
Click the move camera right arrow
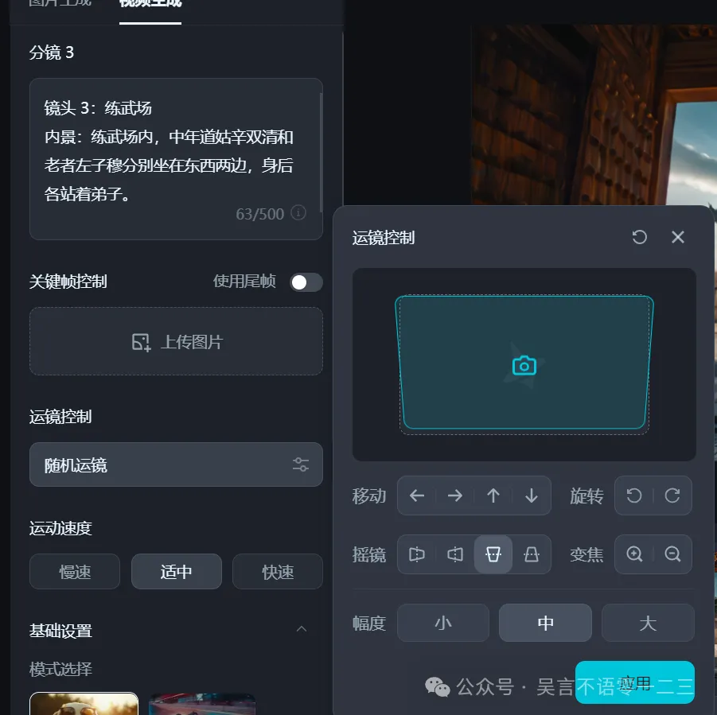[455, 496]
